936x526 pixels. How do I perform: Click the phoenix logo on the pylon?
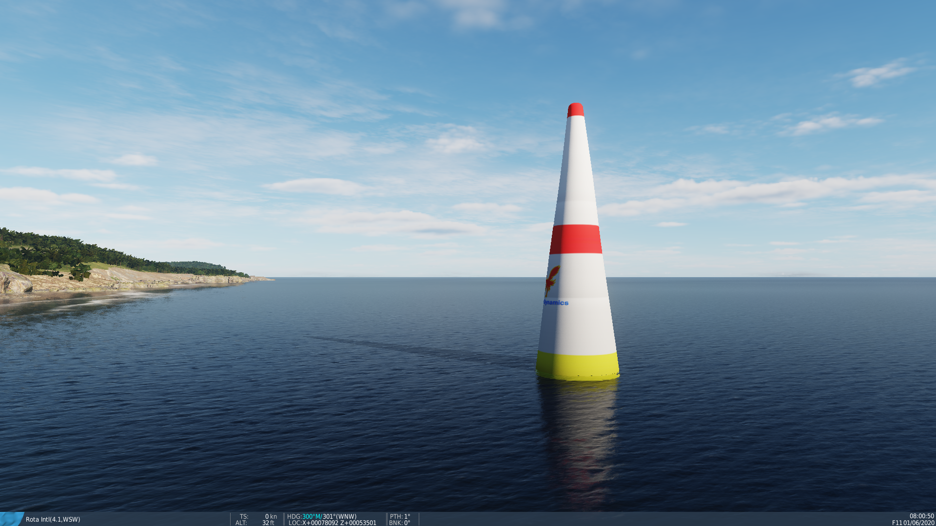coord(552,280)
